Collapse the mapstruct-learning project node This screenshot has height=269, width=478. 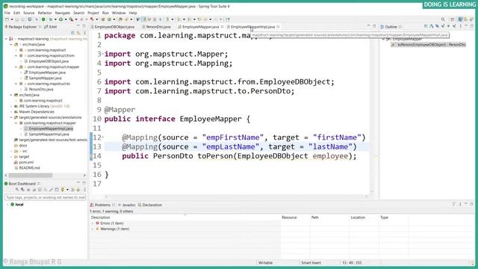(x=6, y=39)
